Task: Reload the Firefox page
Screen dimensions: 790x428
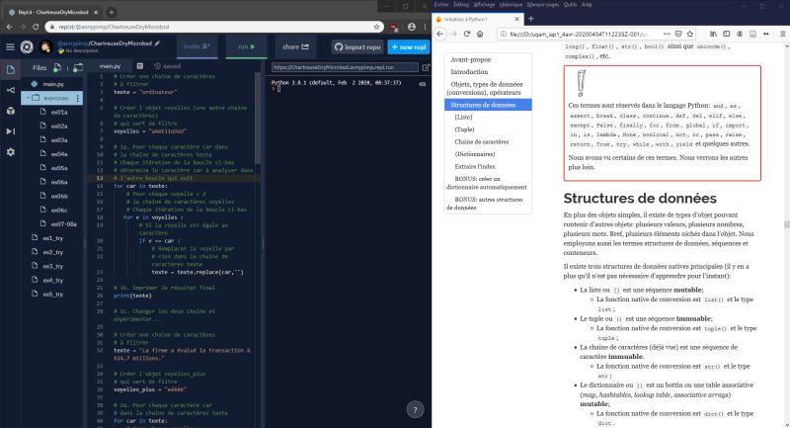Action: pos(467,34)
